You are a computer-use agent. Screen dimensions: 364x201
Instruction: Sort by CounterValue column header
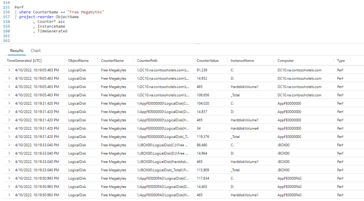(x=207, y=61)
